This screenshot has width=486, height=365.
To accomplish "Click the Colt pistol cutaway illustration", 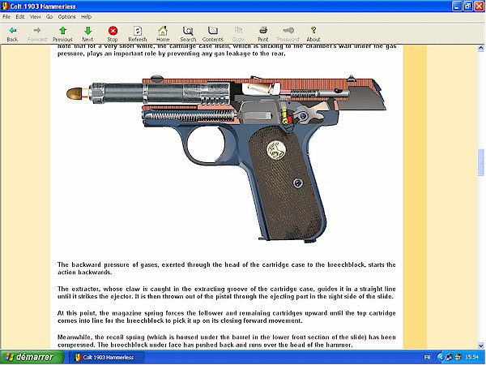I will pyautogui.click(x=226, y=158).
